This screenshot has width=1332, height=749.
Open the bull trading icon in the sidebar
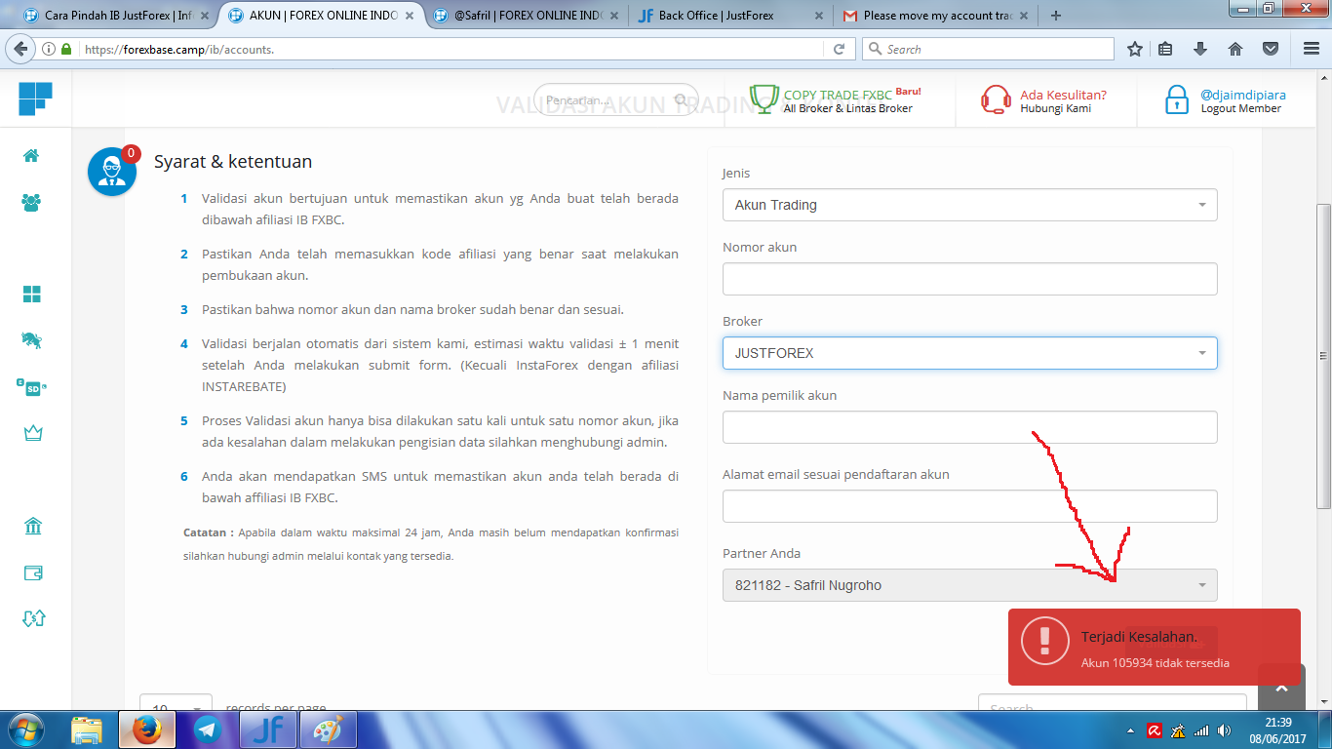32,340
